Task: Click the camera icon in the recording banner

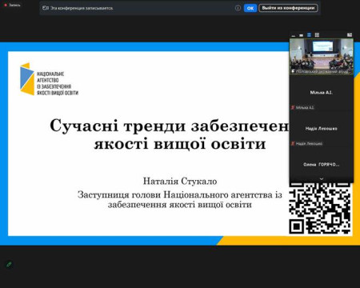Action: pos(46,8)
